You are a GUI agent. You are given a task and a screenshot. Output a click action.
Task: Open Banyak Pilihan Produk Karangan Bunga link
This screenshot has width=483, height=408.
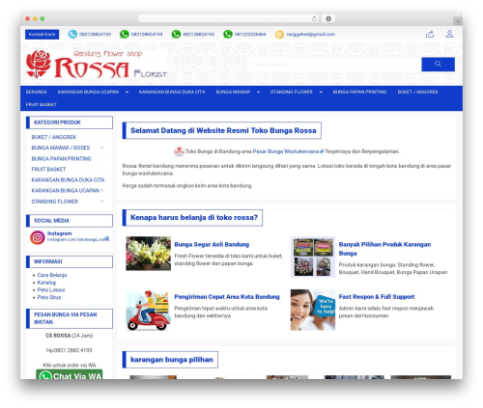tap(384, 249)
